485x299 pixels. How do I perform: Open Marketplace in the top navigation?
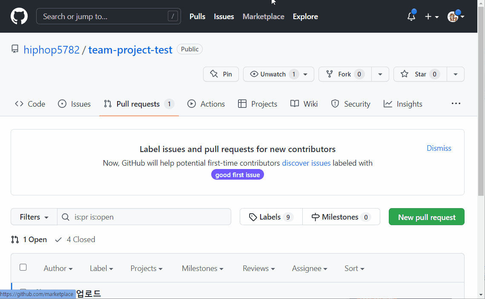pos(264,17)
